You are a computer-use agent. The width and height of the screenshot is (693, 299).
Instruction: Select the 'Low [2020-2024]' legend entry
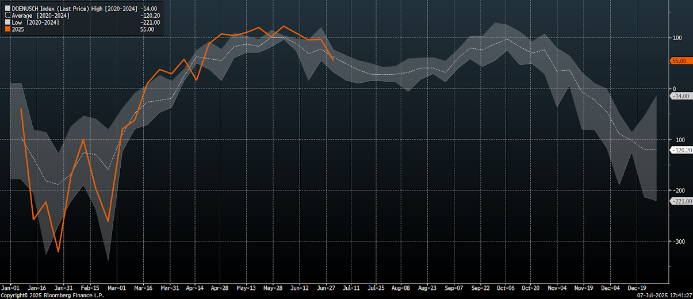click(x=36, y=22)
